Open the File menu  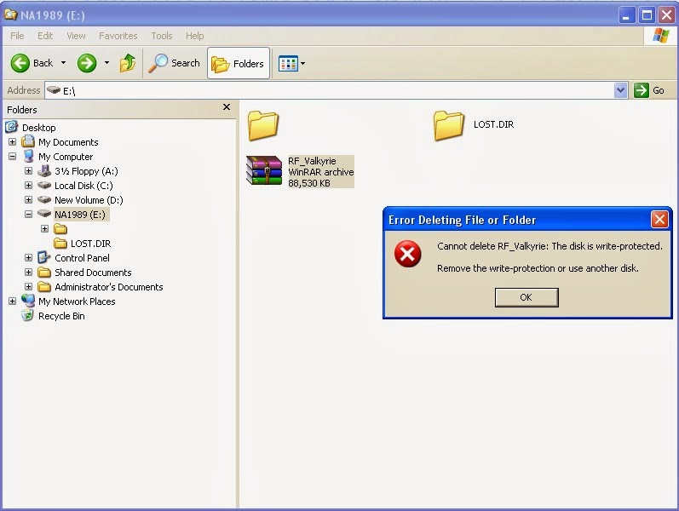tap(17, 36)
